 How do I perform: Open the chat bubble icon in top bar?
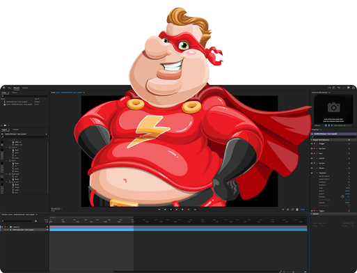(349, 88)
